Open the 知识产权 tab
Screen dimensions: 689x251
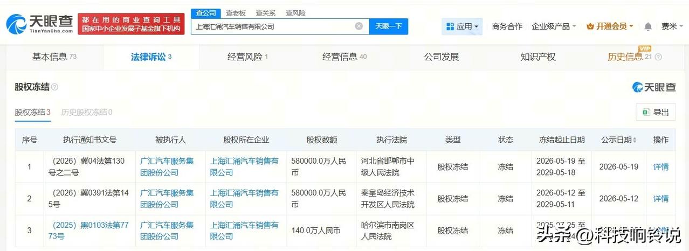pyautogui.click(x=538, y=57)
